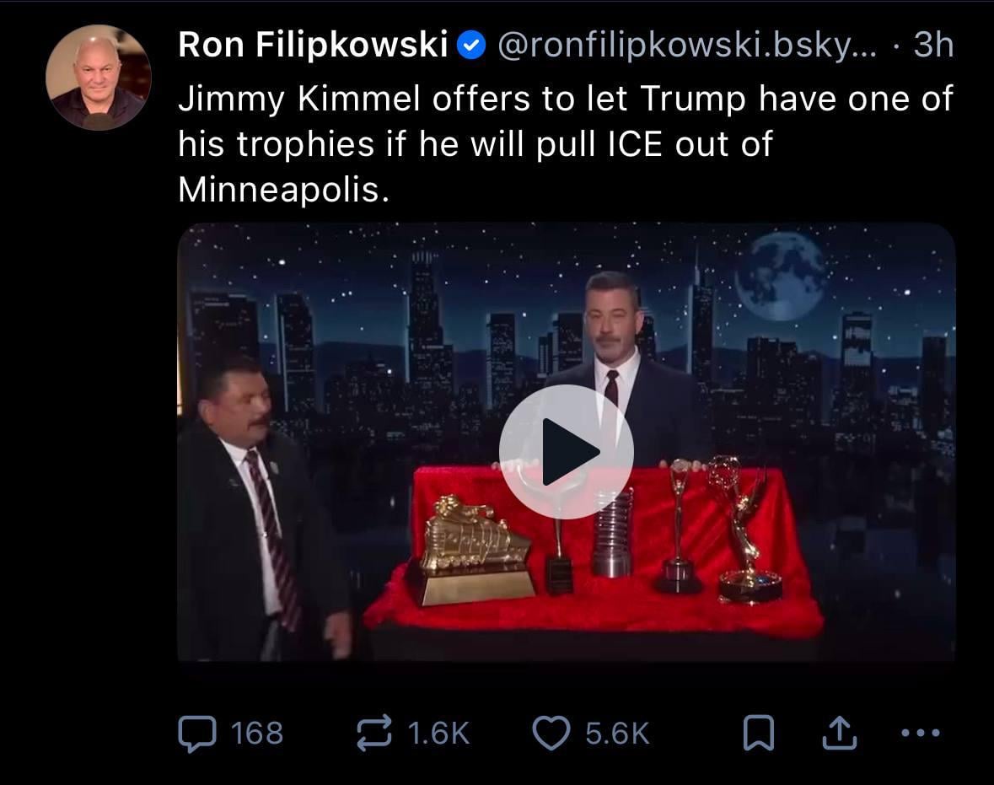This screenshot has width=994, height=785.
Task: View the 1.6K reposts count
Action: pyautogui.click(x=438, y=734)
